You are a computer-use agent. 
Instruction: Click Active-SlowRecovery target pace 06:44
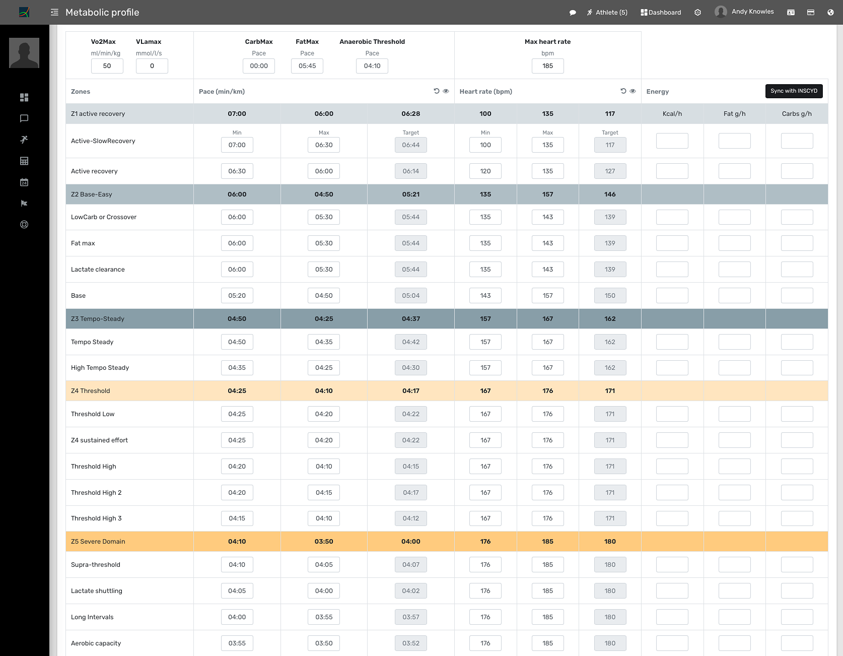(411, 145)
